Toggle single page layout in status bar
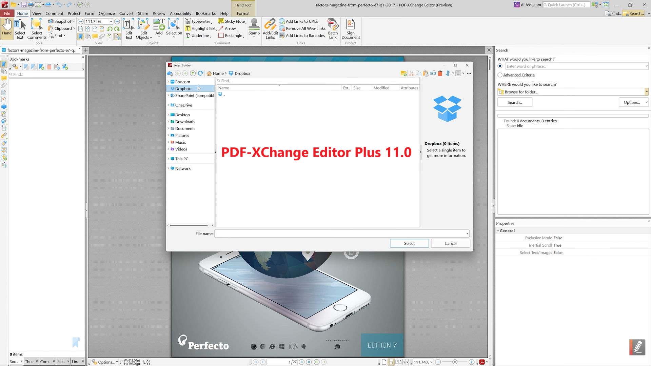Viewport: 651px width, 366px height. [384, 362]
